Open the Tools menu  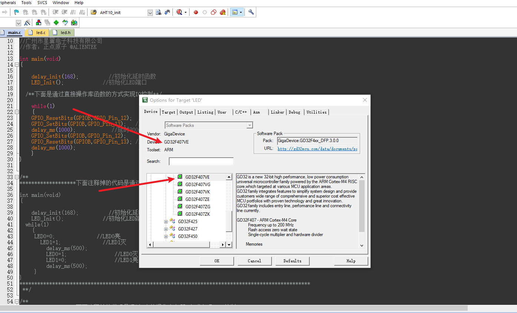[x=26, y=3]
